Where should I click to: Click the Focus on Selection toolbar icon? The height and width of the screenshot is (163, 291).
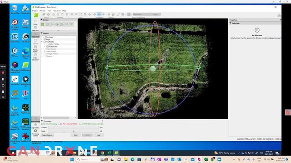coord(85,14)
